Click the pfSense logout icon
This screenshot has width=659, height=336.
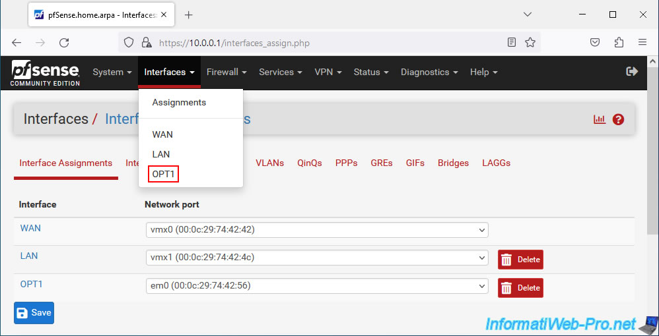pyautogui.click(x=632, y=71)
